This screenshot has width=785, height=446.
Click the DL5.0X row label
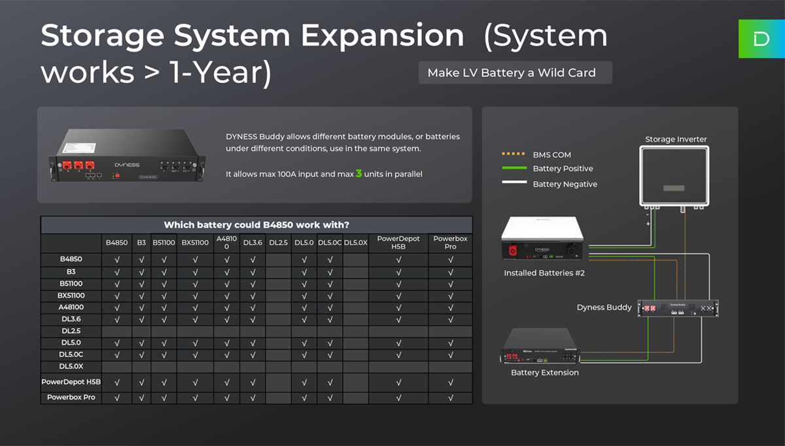point(71,366)
